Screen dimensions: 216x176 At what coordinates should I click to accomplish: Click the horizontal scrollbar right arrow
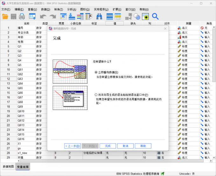coord(211,161)
